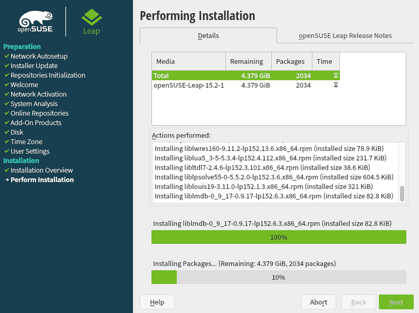Click the Actions performed label
The height and width of the screenshot is (313, 419).
(181, 136)
